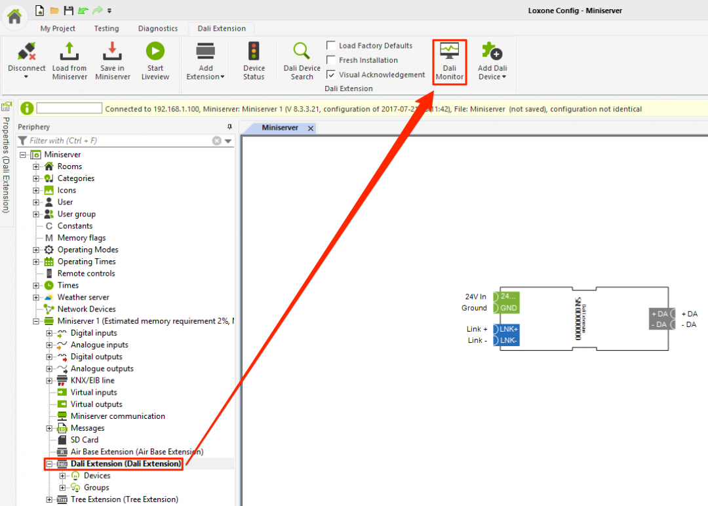
Task: Click the home icon in the top-left corner
Action: click(x=14, y=16)
